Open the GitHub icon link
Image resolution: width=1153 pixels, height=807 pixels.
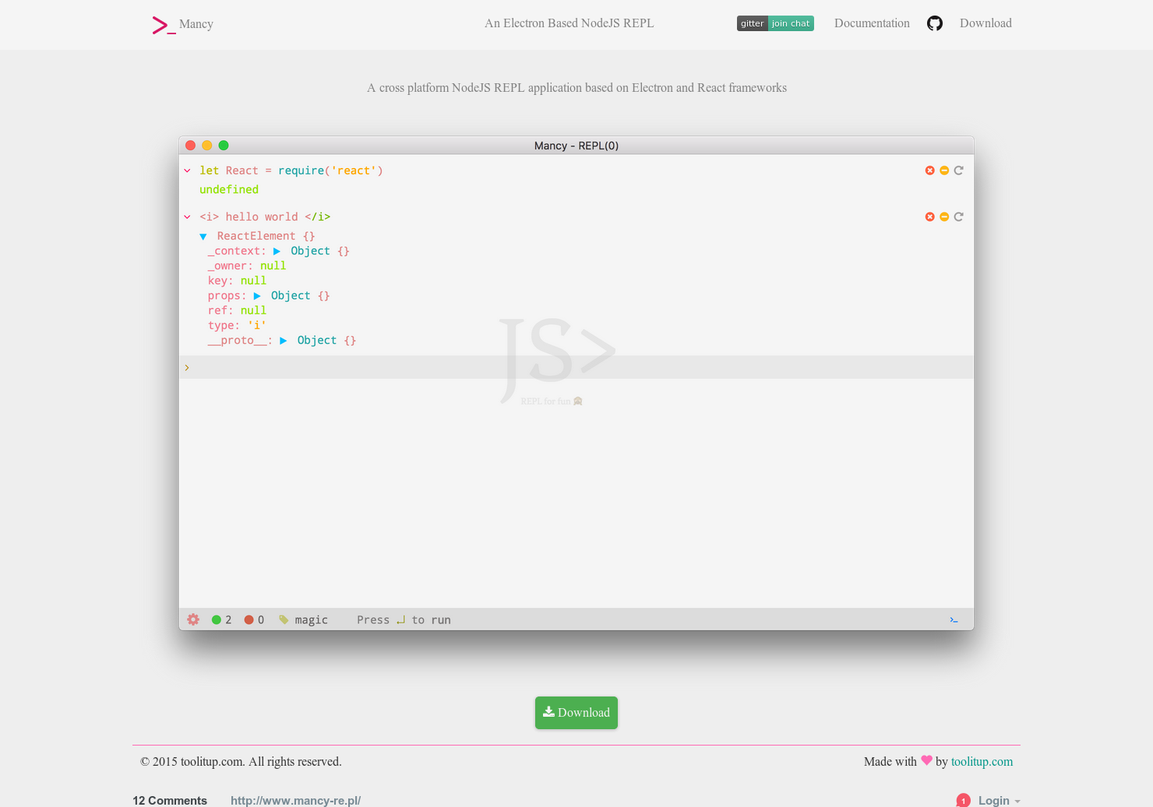(x=935, y=23)
